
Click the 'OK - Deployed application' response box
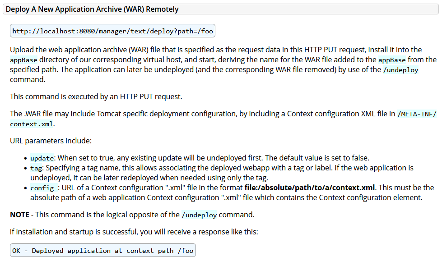[x=103, y=250]
